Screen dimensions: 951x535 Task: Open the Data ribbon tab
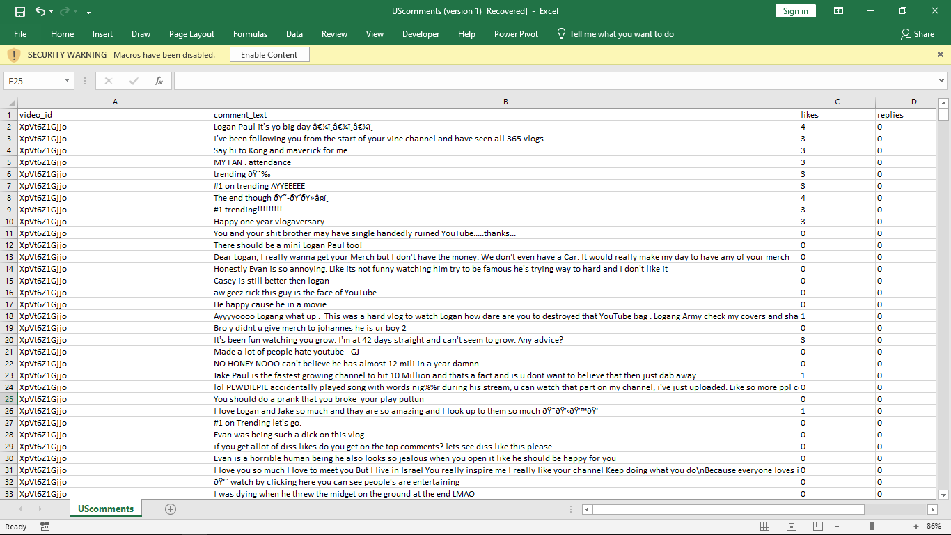click(294, 34)
